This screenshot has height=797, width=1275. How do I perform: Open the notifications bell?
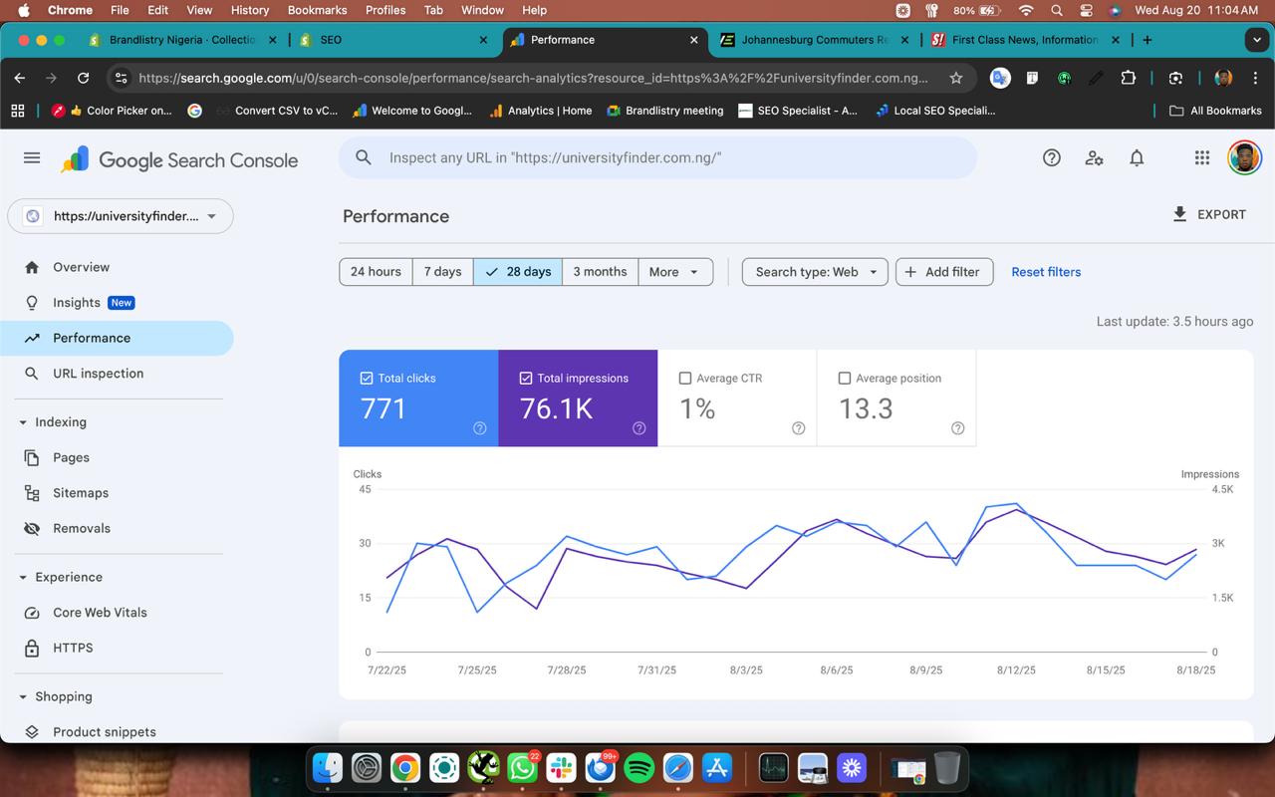1137,158
